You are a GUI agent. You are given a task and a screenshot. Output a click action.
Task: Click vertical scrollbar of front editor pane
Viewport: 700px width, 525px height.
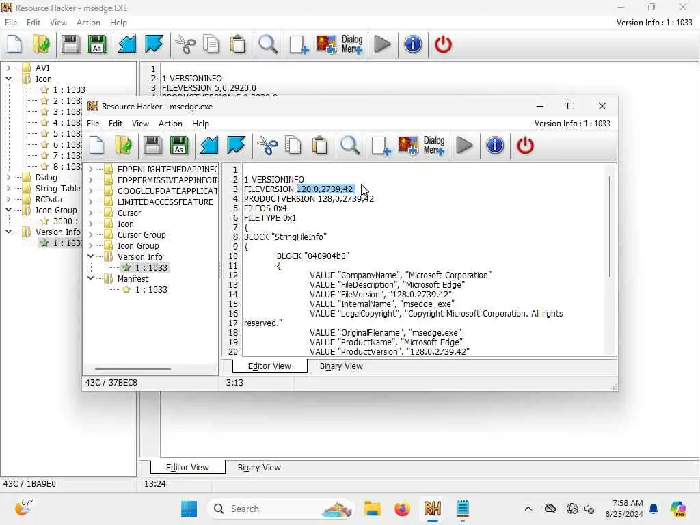[x=610, y=226]
